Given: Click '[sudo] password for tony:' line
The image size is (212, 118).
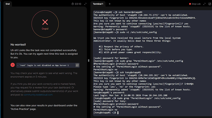Looking at the screenshot, I should click(x=110, y=101).
